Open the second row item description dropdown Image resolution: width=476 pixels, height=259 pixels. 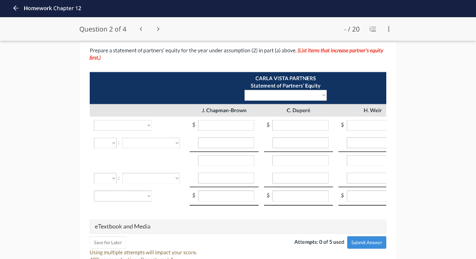pos(151,143)
